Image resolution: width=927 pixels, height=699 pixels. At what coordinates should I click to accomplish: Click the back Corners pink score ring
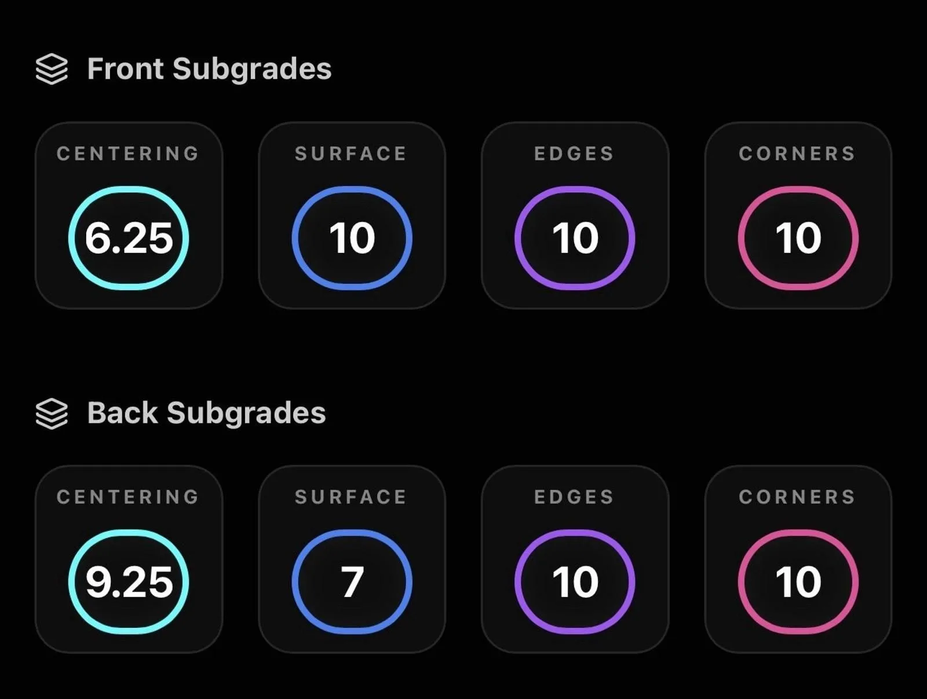(x=798, y=582)
